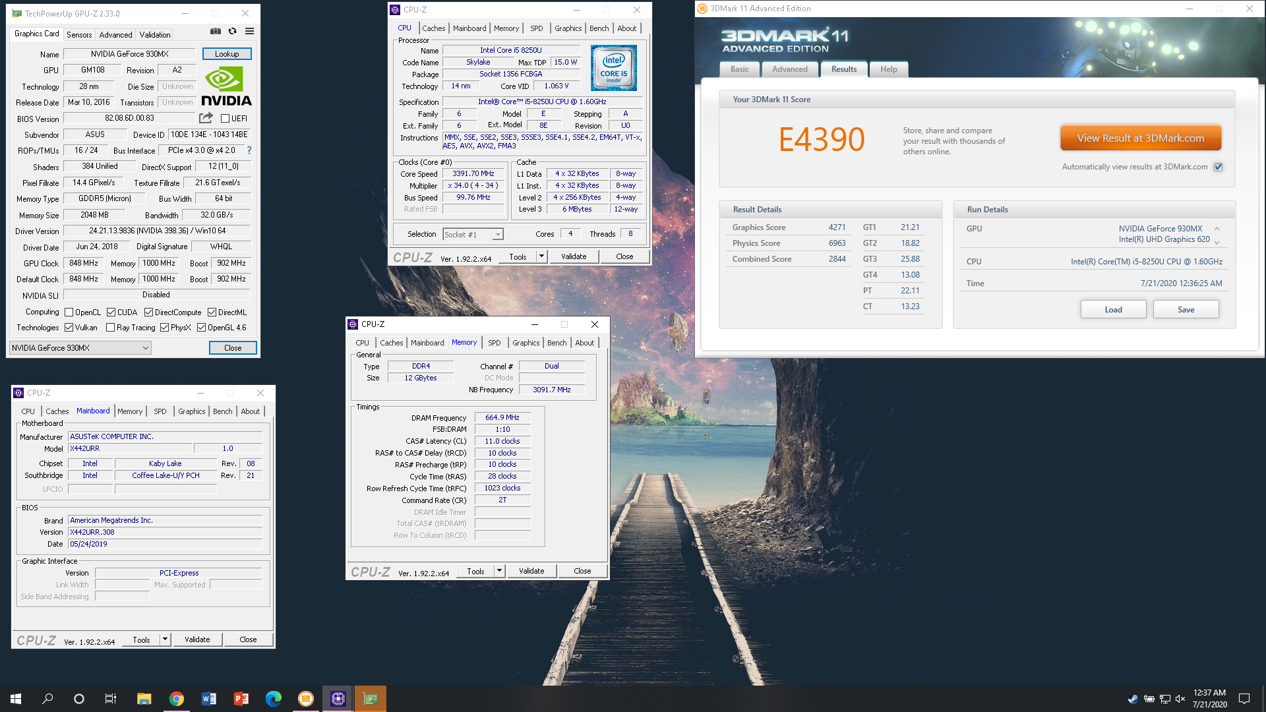
Task: Open the Socket #1 selection dropdown
Action: [x=473, y=234]
